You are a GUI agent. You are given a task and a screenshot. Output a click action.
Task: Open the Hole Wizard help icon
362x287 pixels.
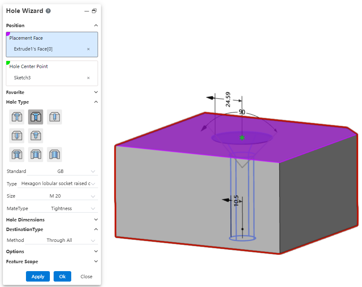[48, 11]
